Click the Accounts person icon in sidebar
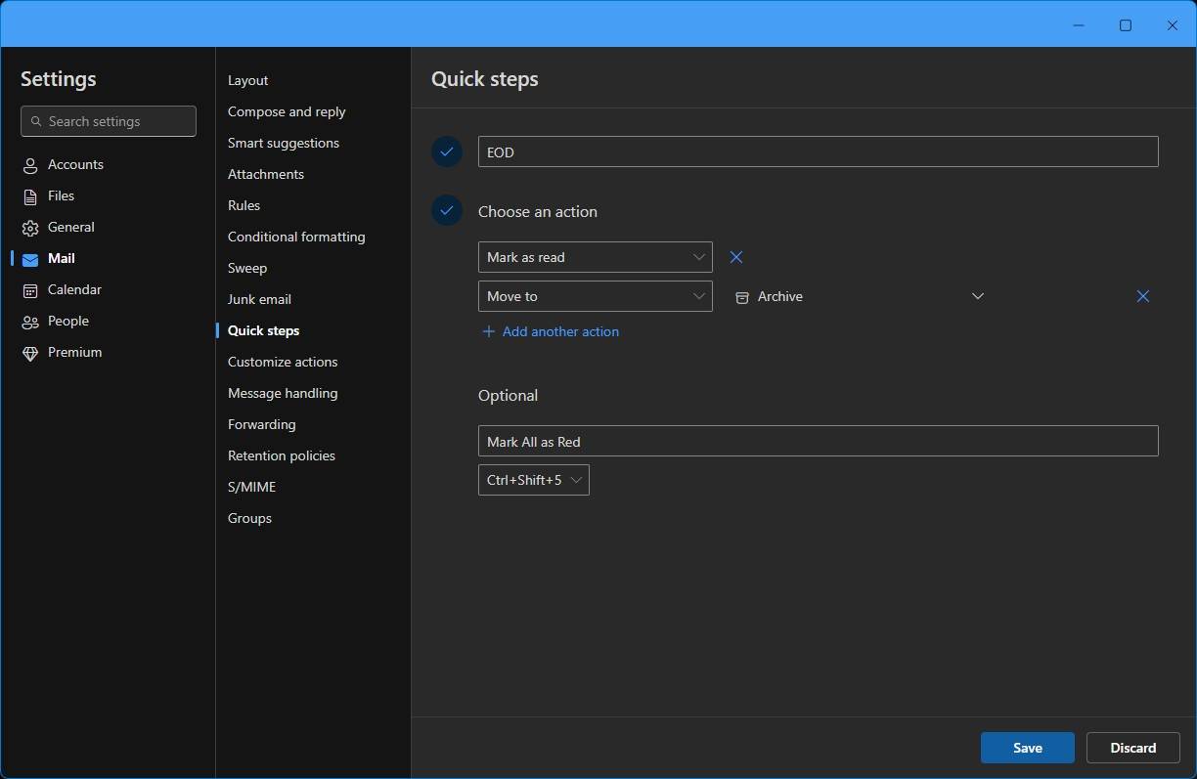Screen dimensions: 1197x779 [30, 165]
